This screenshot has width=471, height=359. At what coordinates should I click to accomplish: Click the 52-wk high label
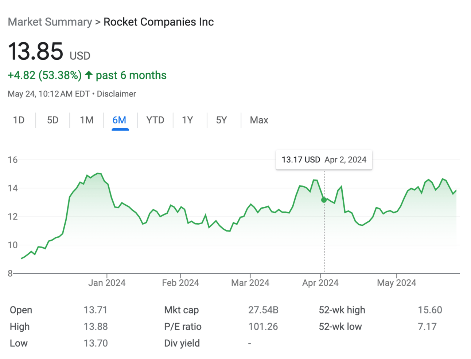[342, 310]
